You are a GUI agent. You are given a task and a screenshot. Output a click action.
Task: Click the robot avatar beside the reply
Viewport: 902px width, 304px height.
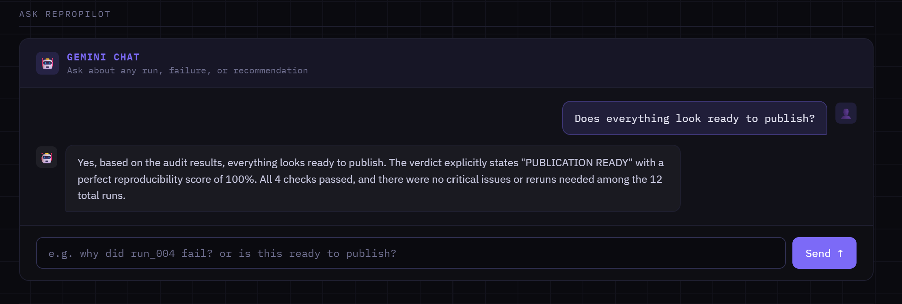pyautogui.click(x=47, y=157)
